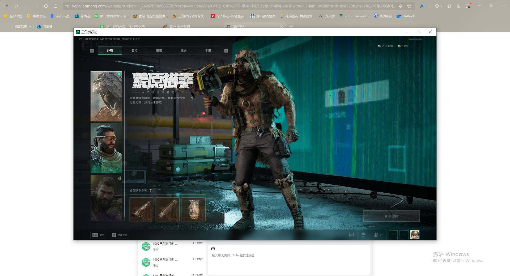Open the favorites star icon in the toolbar
Viewport: 510px width, 276px height.
point(449,6)
